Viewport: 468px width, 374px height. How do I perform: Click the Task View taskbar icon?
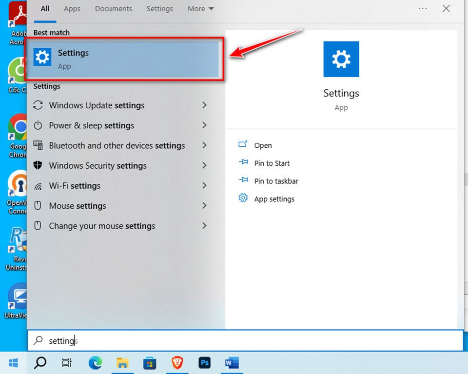point(67,363)
